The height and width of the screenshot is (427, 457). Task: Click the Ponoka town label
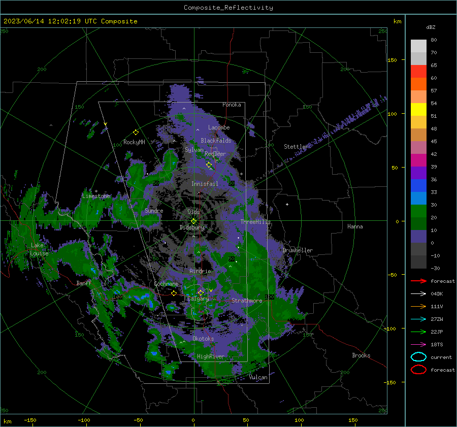tap(232, 105)
